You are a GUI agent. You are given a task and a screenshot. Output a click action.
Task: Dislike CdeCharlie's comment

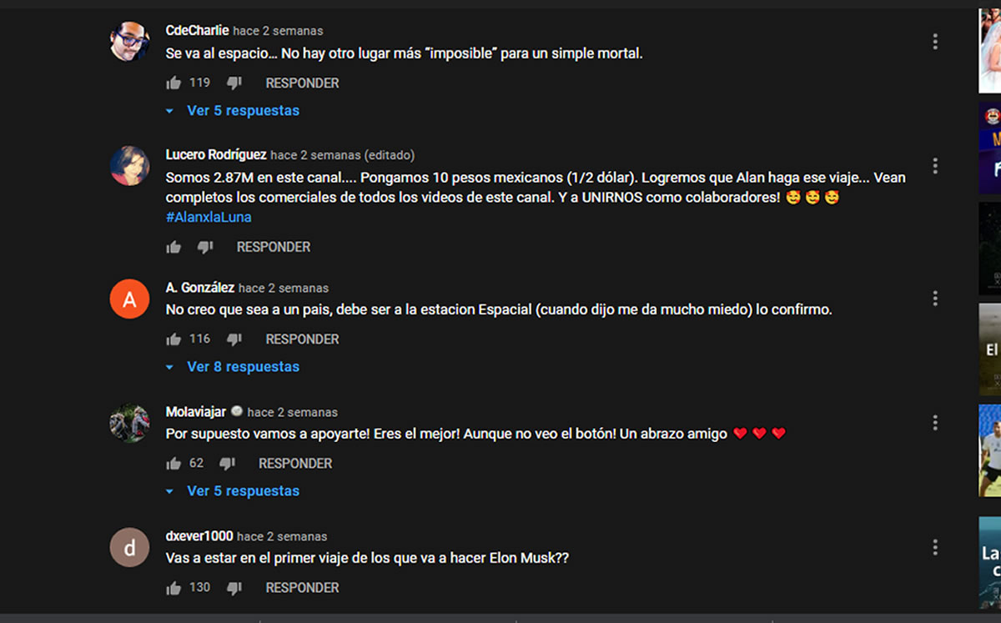coord(234,83)
